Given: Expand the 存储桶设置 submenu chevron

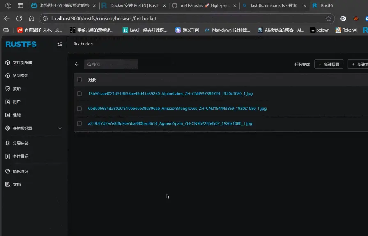Looking at the screenshot, I should pos(60,128).
